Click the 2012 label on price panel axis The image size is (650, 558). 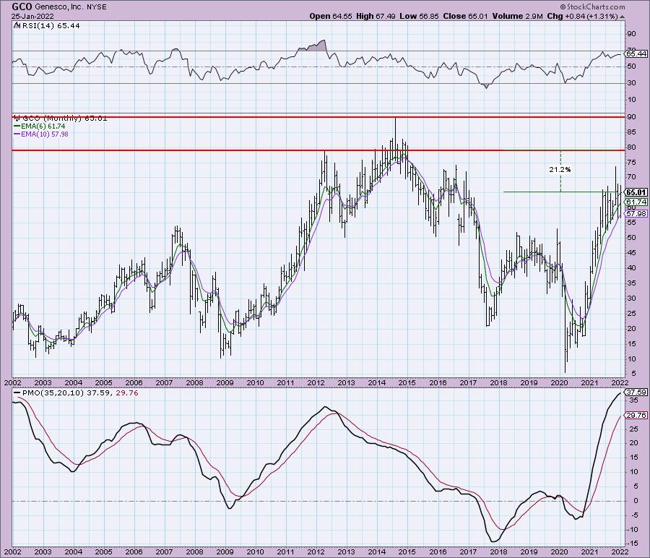(316, 382)
